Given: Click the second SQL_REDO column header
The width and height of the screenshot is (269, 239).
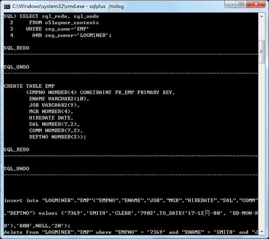Looking at the screenshot, I should pyautogui.click(x=17, y=150).
